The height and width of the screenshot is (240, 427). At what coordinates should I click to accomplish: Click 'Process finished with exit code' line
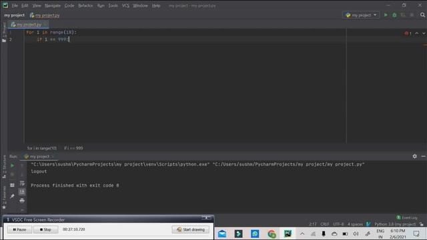[75, 185]
